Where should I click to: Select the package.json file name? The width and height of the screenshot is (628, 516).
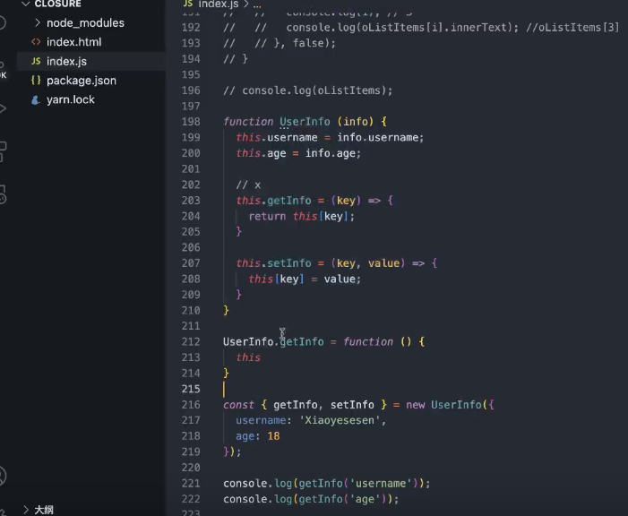click(x=82, y=81)
